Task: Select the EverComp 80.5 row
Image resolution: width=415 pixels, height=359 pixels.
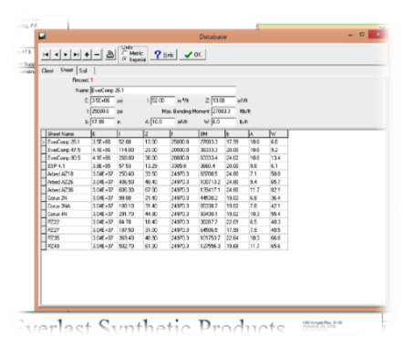Action: click(x=164, y=158)
